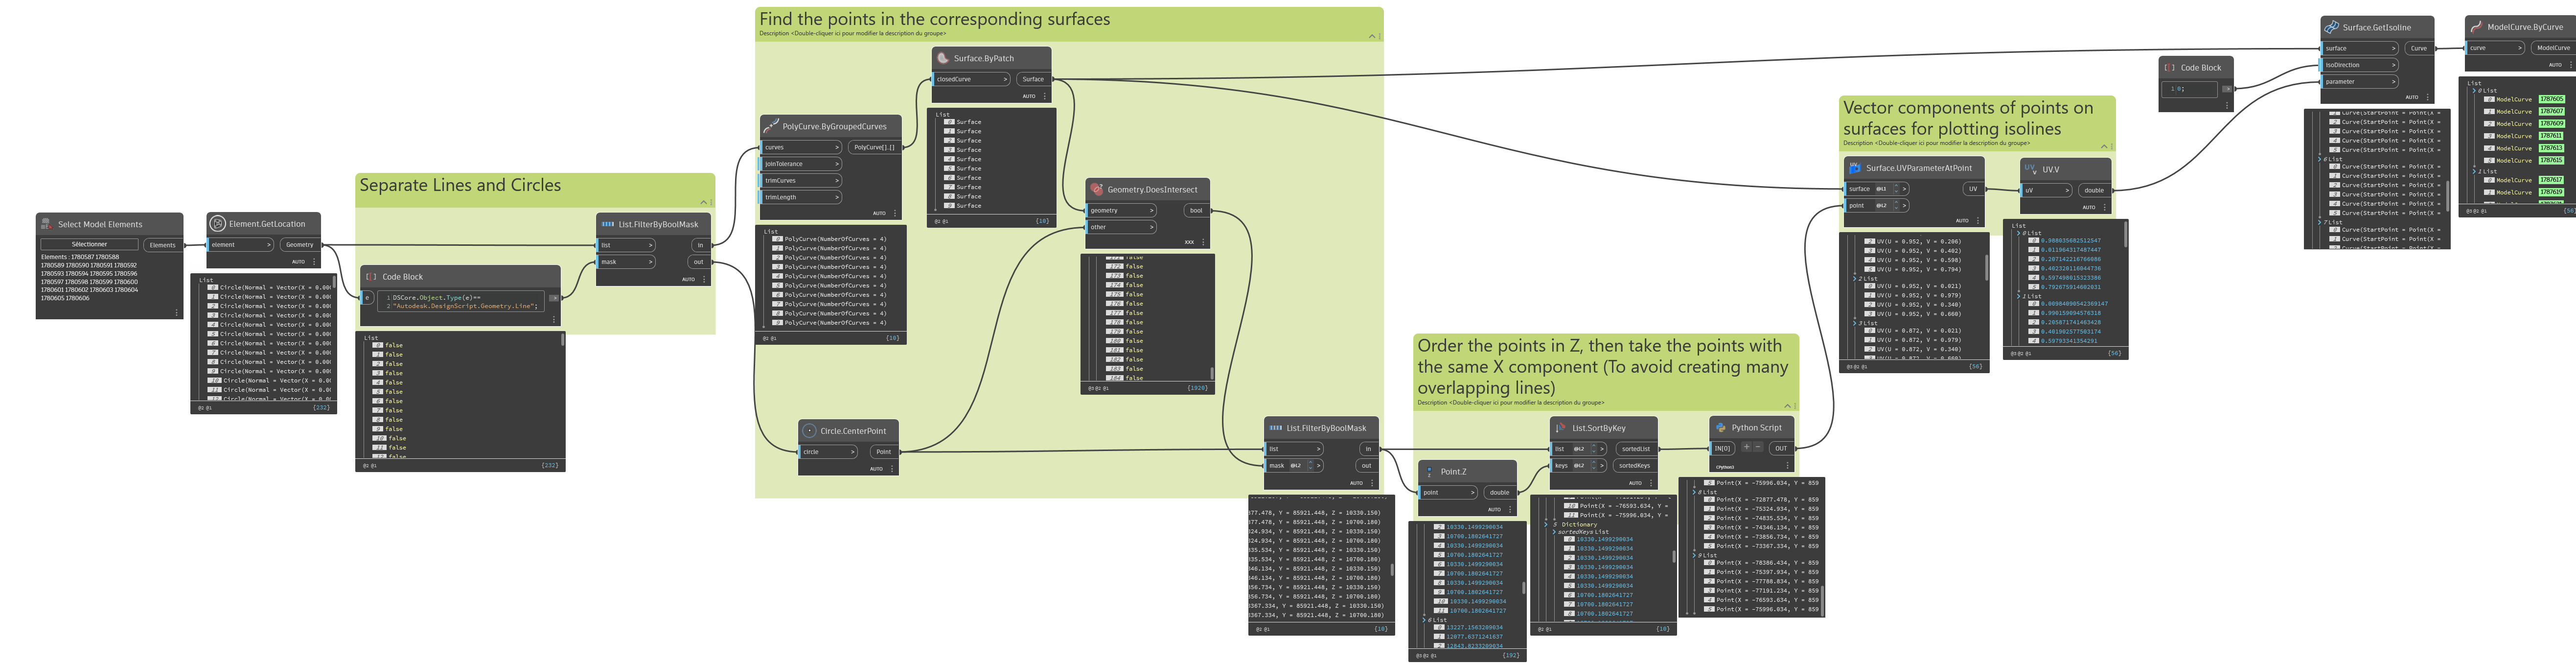Click the Sélectionner button
The width and height of the screenshot is (2576, 666).
tap(89, 244)
